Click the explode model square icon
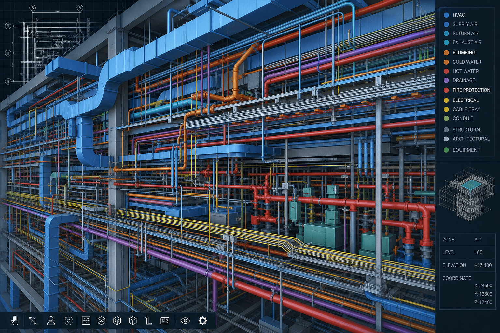 (x=86, y=321)
